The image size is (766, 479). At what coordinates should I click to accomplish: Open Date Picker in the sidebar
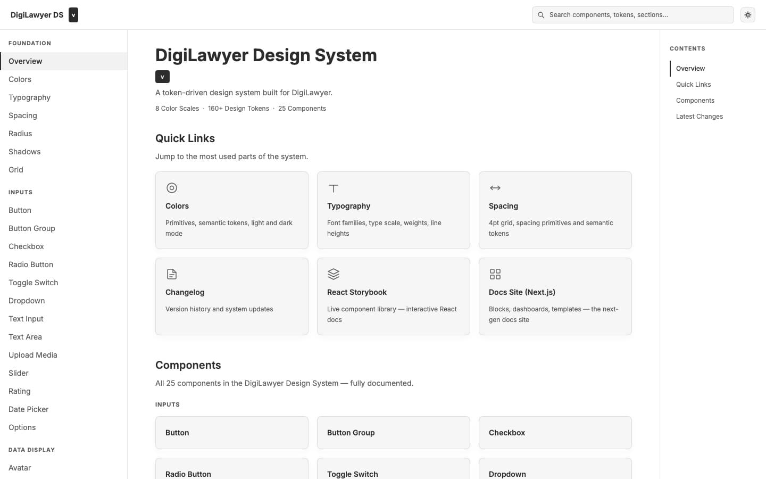click(64, 409)
